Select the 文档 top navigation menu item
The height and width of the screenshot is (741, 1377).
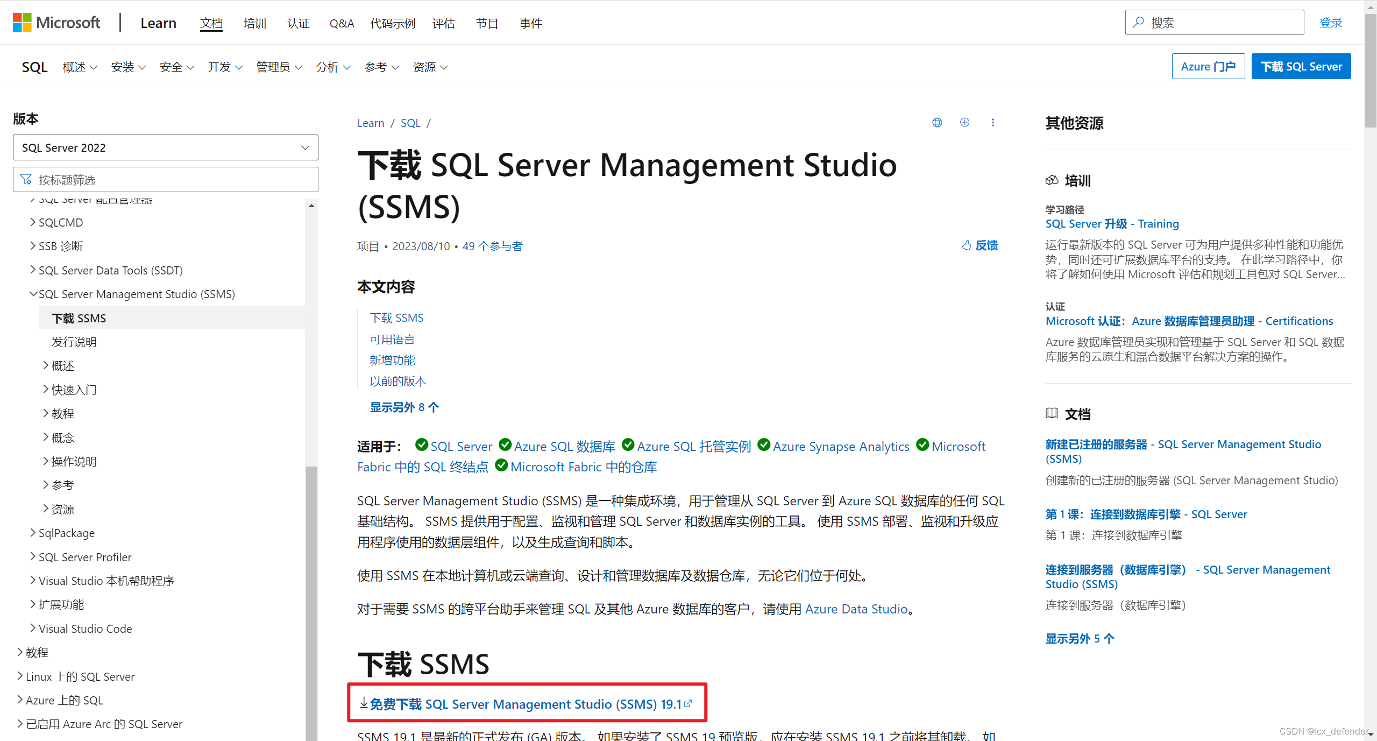pyautogui.click(x=211, y=23)
